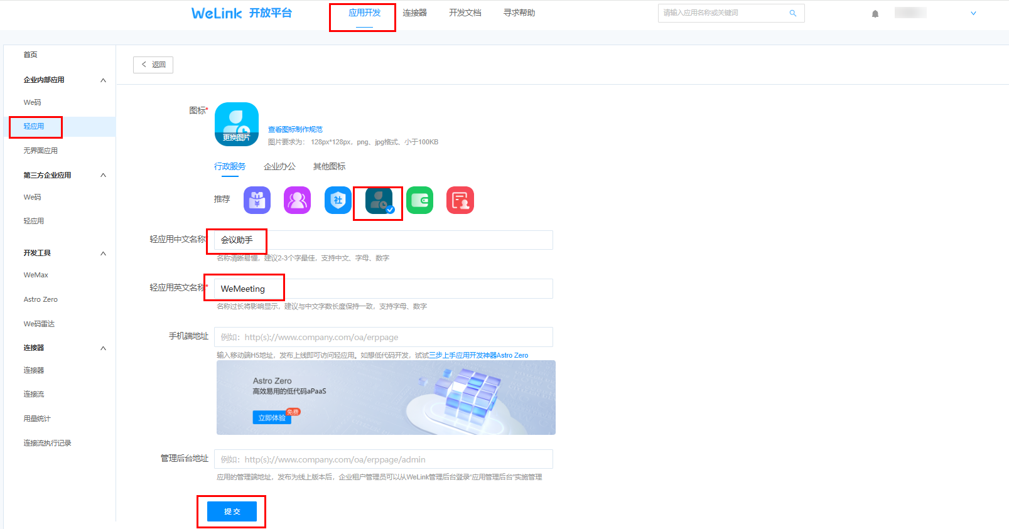Collapse the 第三方企业应用 sidebar section

(x=103, y=175)
